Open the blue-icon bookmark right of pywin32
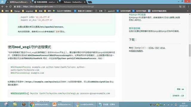The height and width of the screenshot is (107, 191). [x=124, y=11]
